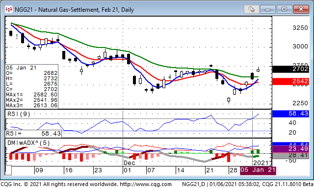This screenshot has width=314, height=188.
Task: Click the MAx1= 2582.60 value row
Action: [x=31, y=94]
